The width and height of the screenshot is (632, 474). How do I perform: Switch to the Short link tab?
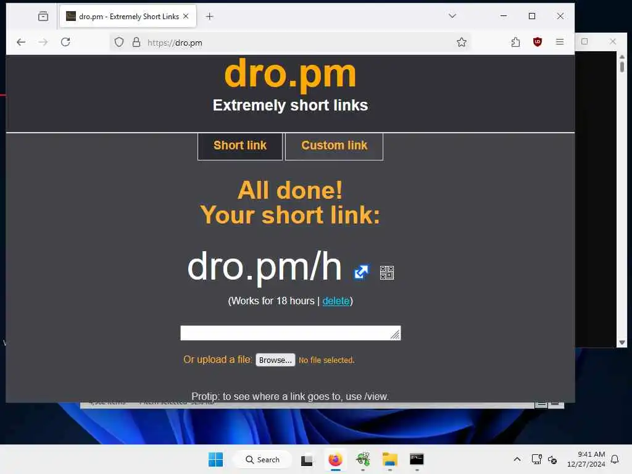pos(240,146)
